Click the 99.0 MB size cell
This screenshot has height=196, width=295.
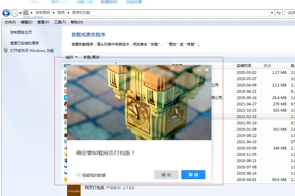click(279, 180)
